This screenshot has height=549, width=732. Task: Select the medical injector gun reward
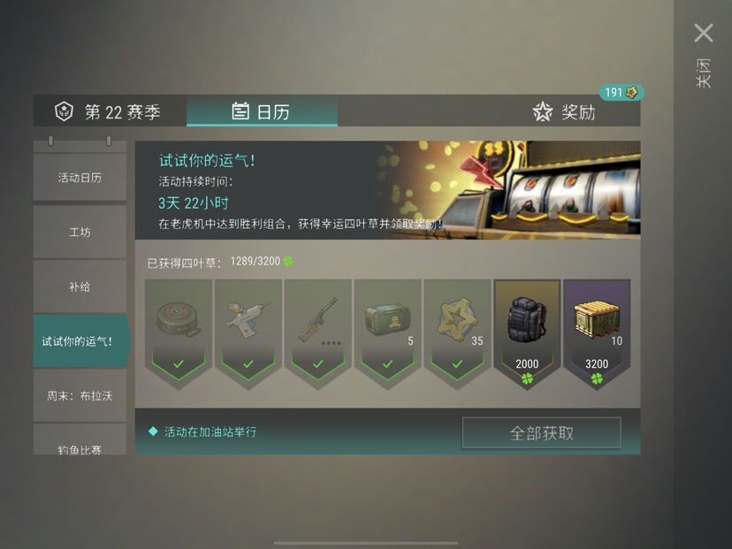[248, 320]
